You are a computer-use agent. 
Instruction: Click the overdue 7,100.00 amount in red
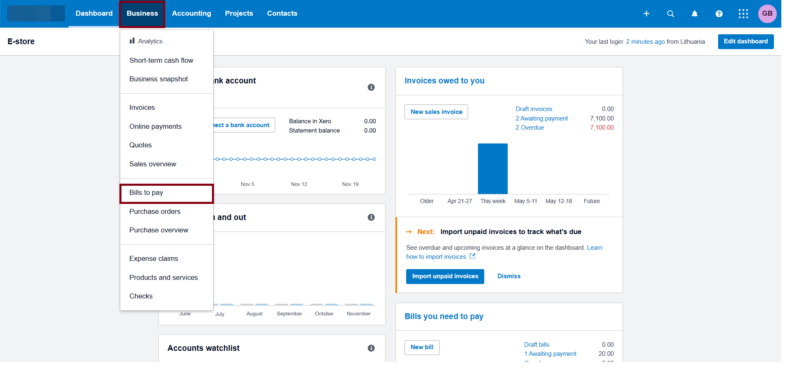602,128
